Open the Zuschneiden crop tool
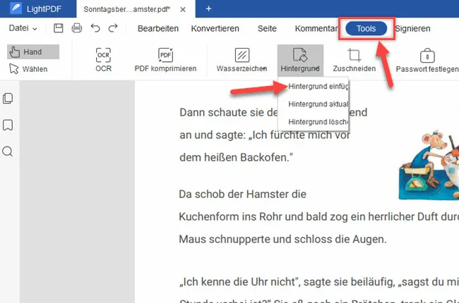 click(354, 60)
